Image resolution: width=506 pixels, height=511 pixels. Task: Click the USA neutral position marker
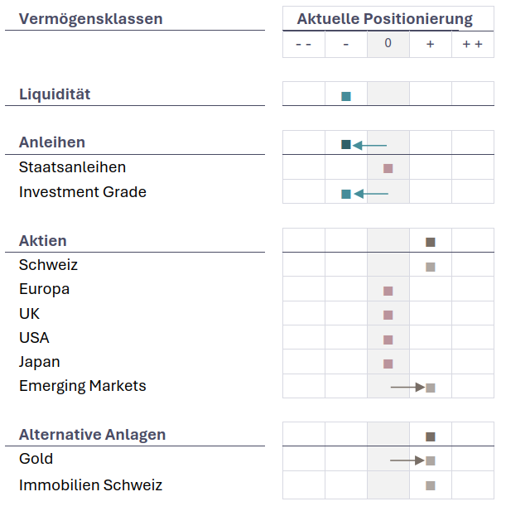pos(388,340)
